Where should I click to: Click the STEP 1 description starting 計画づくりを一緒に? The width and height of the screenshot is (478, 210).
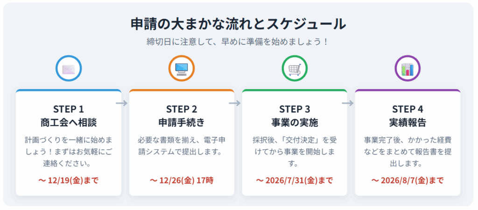click(x=69, y=152)
